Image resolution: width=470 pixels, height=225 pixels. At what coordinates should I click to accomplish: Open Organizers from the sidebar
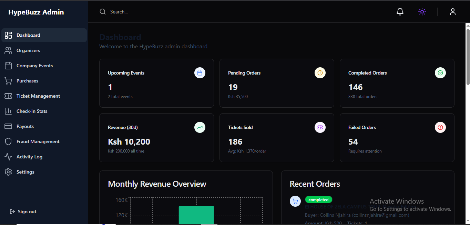pos(28,50)
